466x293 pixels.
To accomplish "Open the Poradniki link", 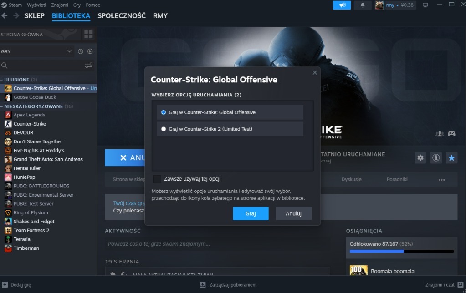I will tap(397, 179).
